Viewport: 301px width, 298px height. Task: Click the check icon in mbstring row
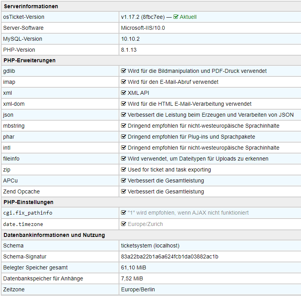[x=124, y=126]
